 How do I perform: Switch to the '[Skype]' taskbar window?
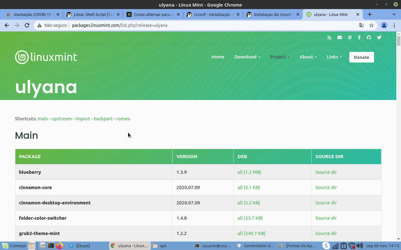point(87,246)
